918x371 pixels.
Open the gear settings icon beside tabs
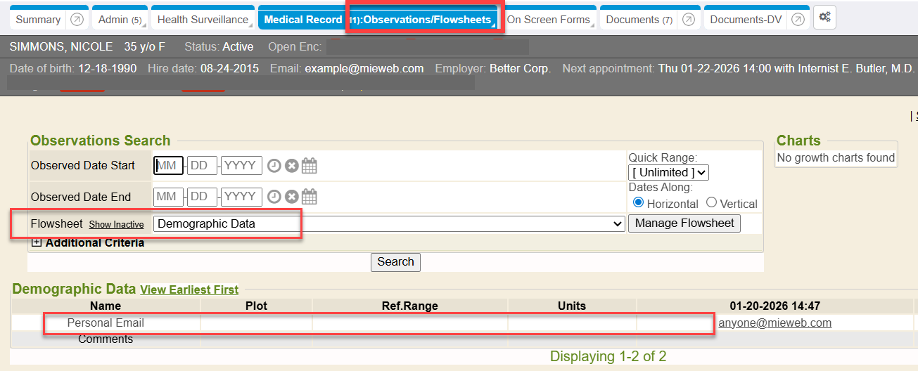(824, 18)
